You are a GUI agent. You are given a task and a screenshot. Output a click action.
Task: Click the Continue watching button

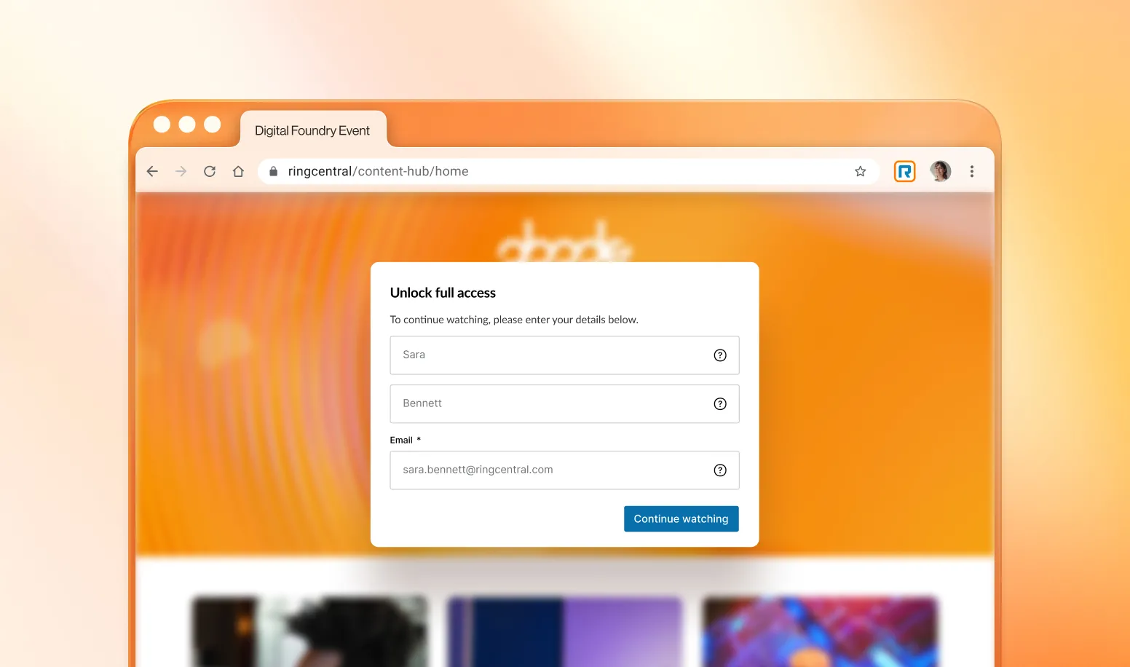click(681, 518)
